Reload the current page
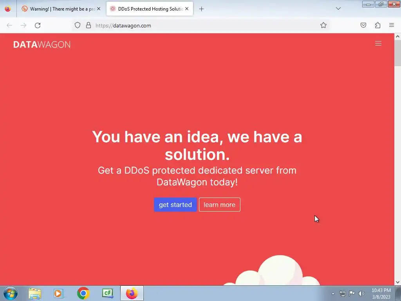401x301 pixels. pyautogui.click(x=38, y=25)
